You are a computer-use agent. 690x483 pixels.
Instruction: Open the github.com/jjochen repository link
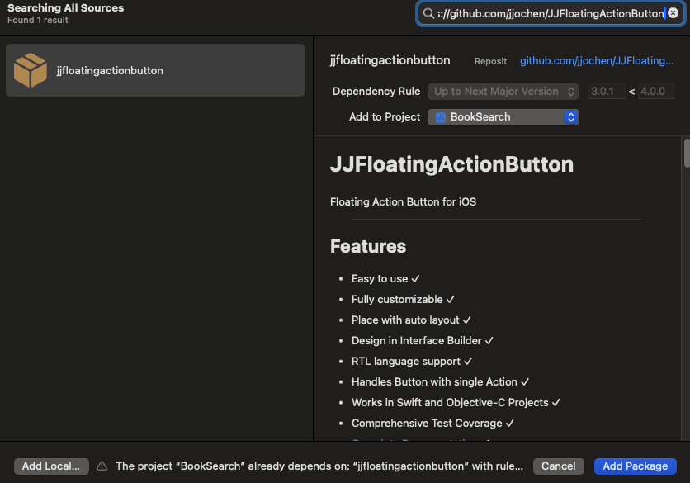596,60
